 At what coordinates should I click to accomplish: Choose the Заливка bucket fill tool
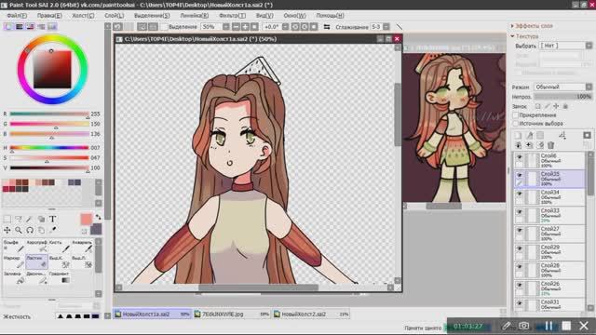click(x=14, y=277)
